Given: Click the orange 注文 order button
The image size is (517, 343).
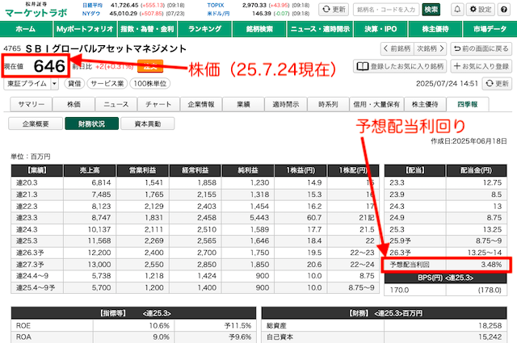Looking at the screenshot, I should [150, 66].
